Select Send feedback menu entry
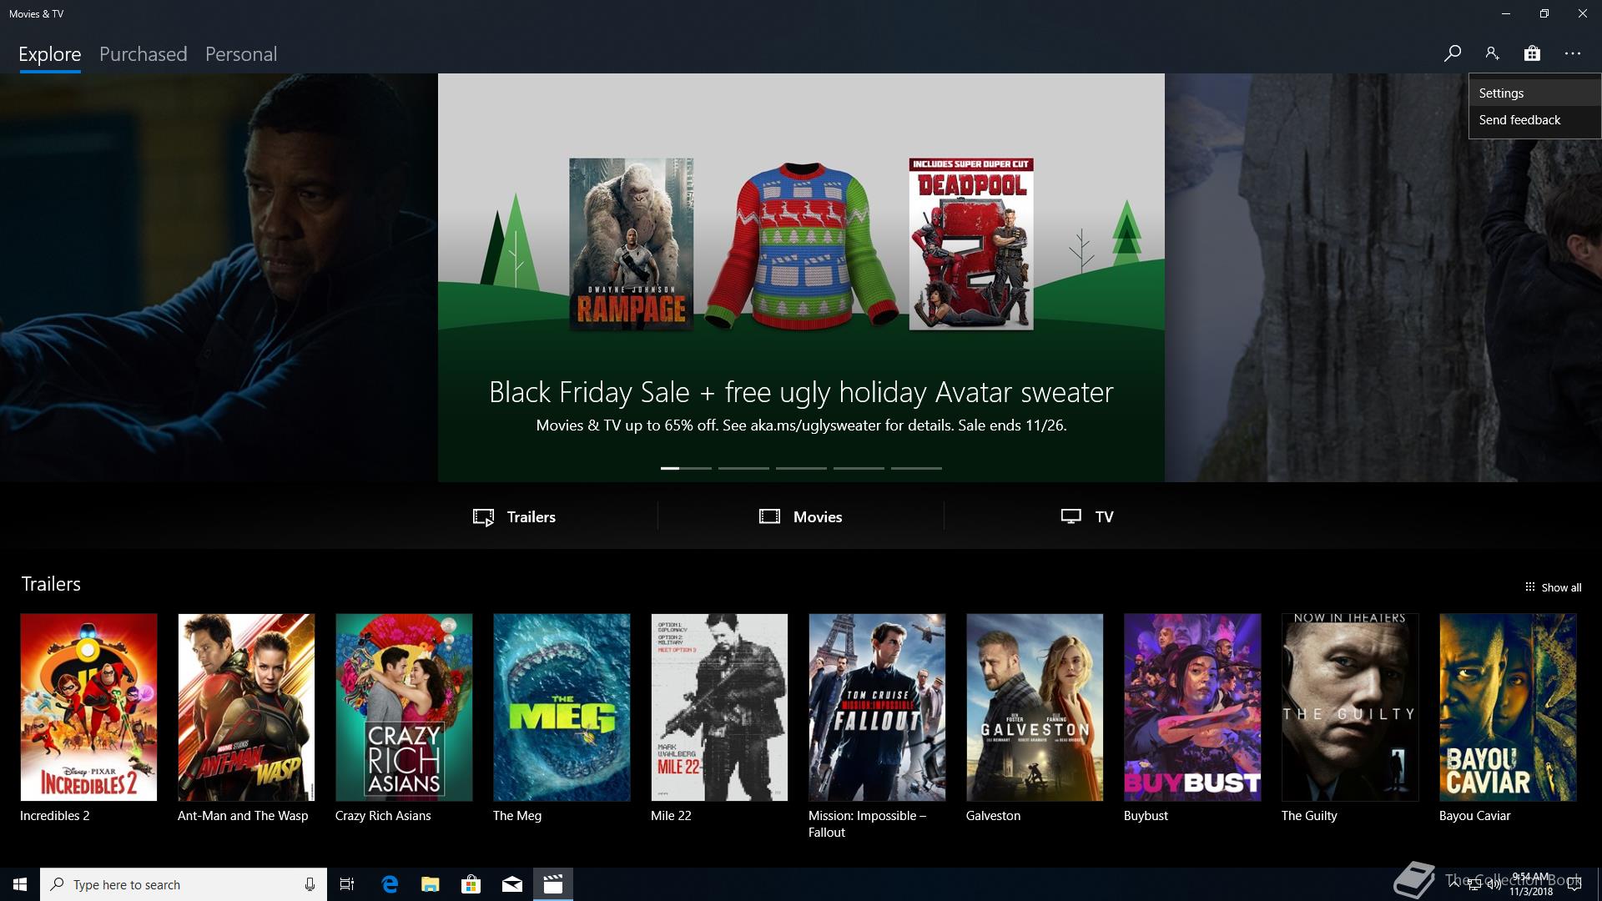This screenshot has height=901, width=1602. point(1534,120)
